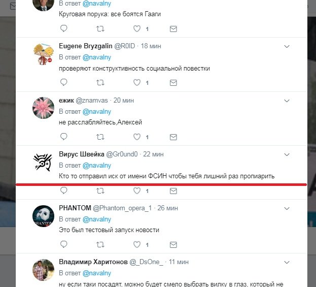Expand the more menu on ежик's tweet
This screenshot has width=316, height=287.
287,101
